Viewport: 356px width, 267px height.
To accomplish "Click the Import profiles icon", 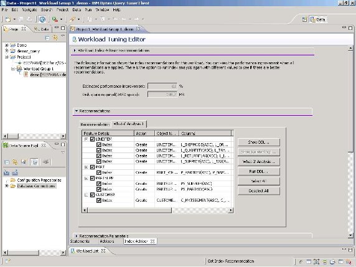I will (7, 173).
